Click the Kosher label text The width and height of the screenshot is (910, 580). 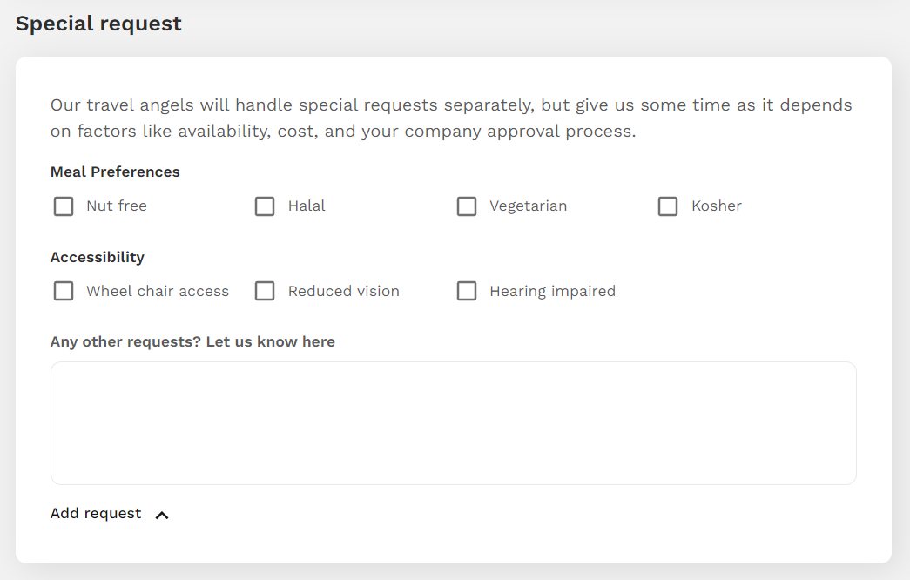717,206
